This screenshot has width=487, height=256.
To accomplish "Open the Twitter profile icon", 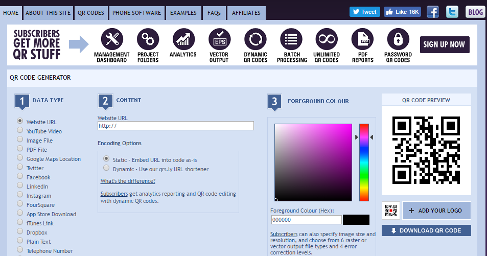I will click(452, 12).
